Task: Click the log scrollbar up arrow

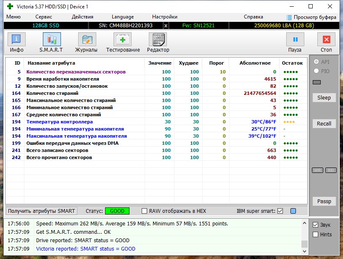Action: [x=304, y=223]
